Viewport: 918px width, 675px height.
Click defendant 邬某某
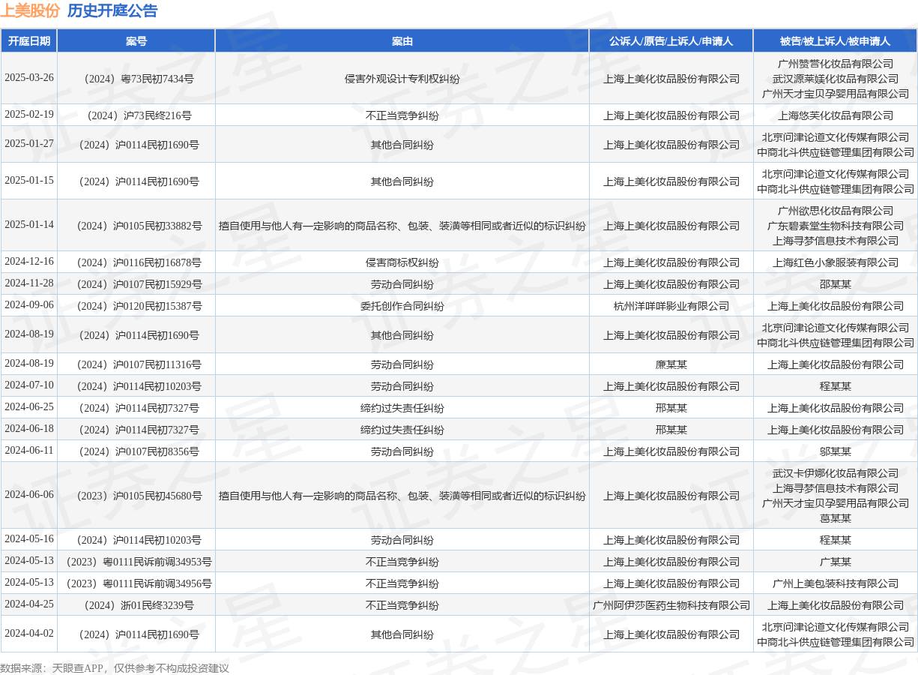tap(836, 451)
